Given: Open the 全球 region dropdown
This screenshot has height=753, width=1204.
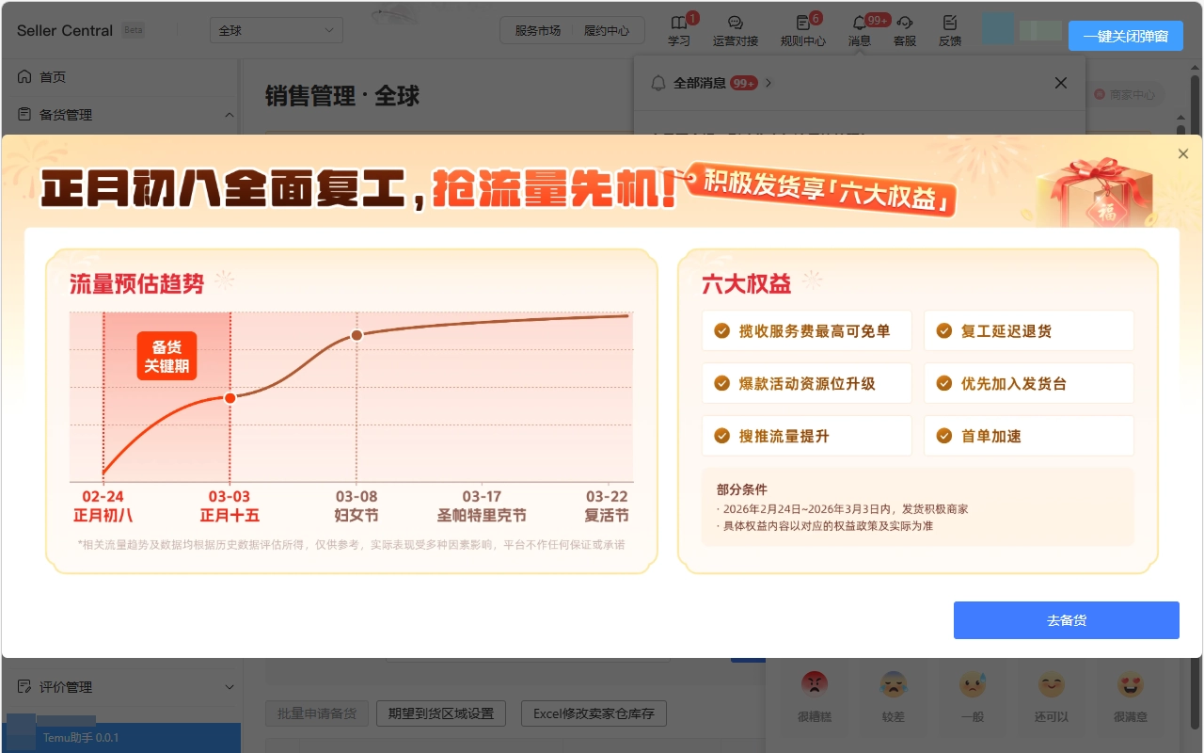Looking at the screenshot, I should point(276,30).
